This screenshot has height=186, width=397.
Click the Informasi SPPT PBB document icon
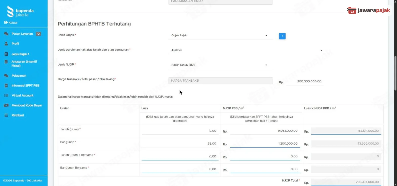6,85
